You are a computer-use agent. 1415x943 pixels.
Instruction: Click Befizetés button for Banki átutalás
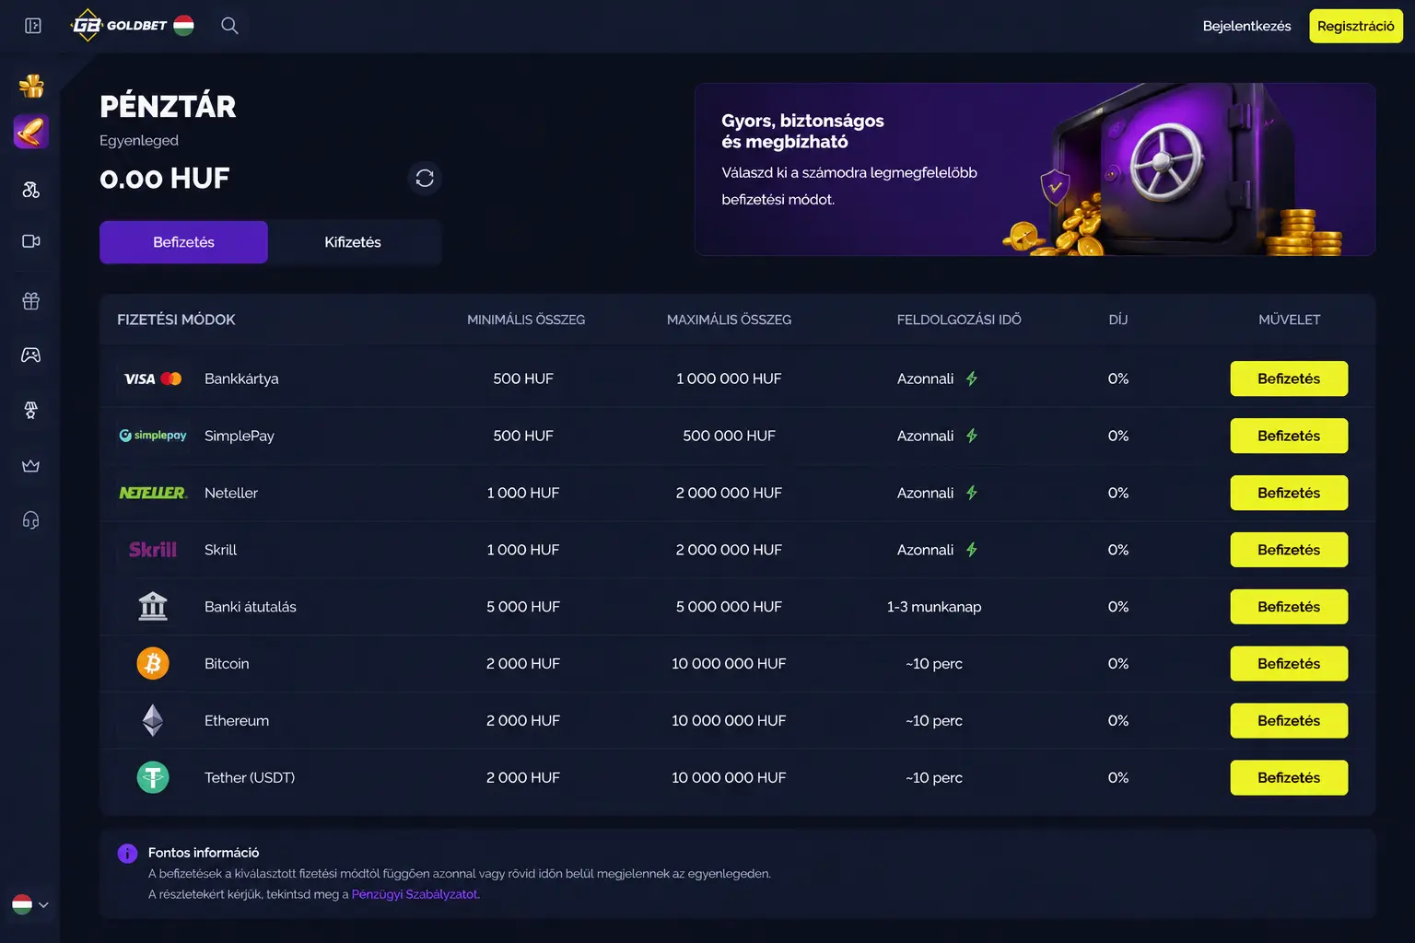[x=1289, y=607]
